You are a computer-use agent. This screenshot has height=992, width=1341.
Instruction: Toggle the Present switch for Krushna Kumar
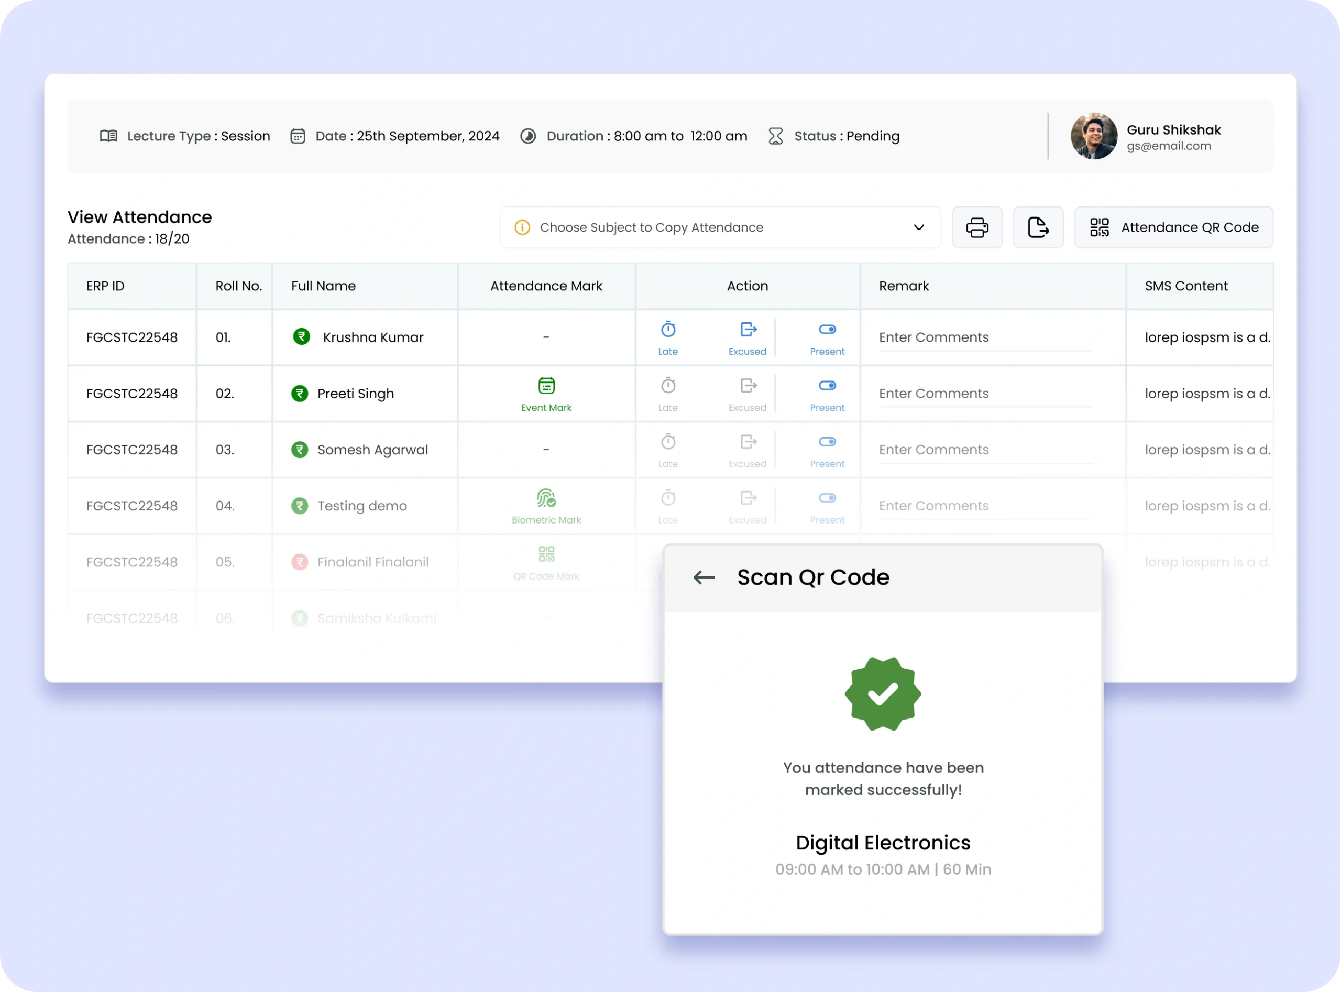[827, 330]
